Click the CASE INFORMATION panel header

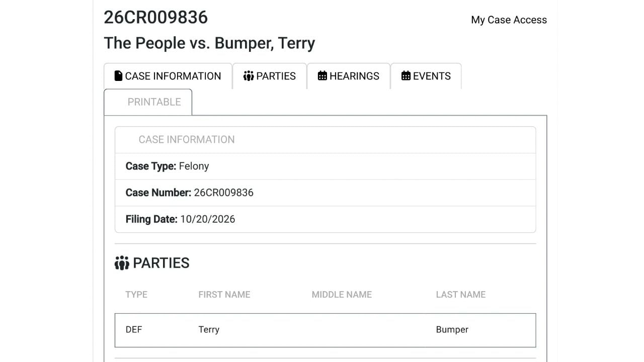(326, 140)
